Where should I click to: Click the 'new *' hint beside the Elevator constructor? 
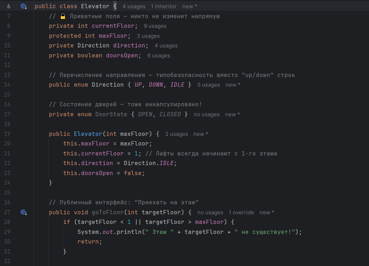pos(201,134)
